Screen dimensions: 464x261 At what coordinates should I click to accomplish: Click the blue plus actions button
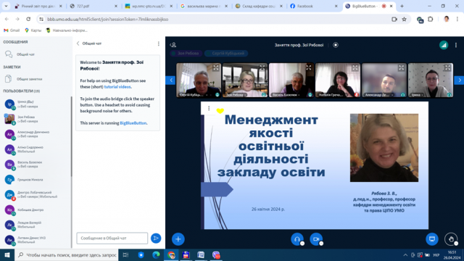178,239
